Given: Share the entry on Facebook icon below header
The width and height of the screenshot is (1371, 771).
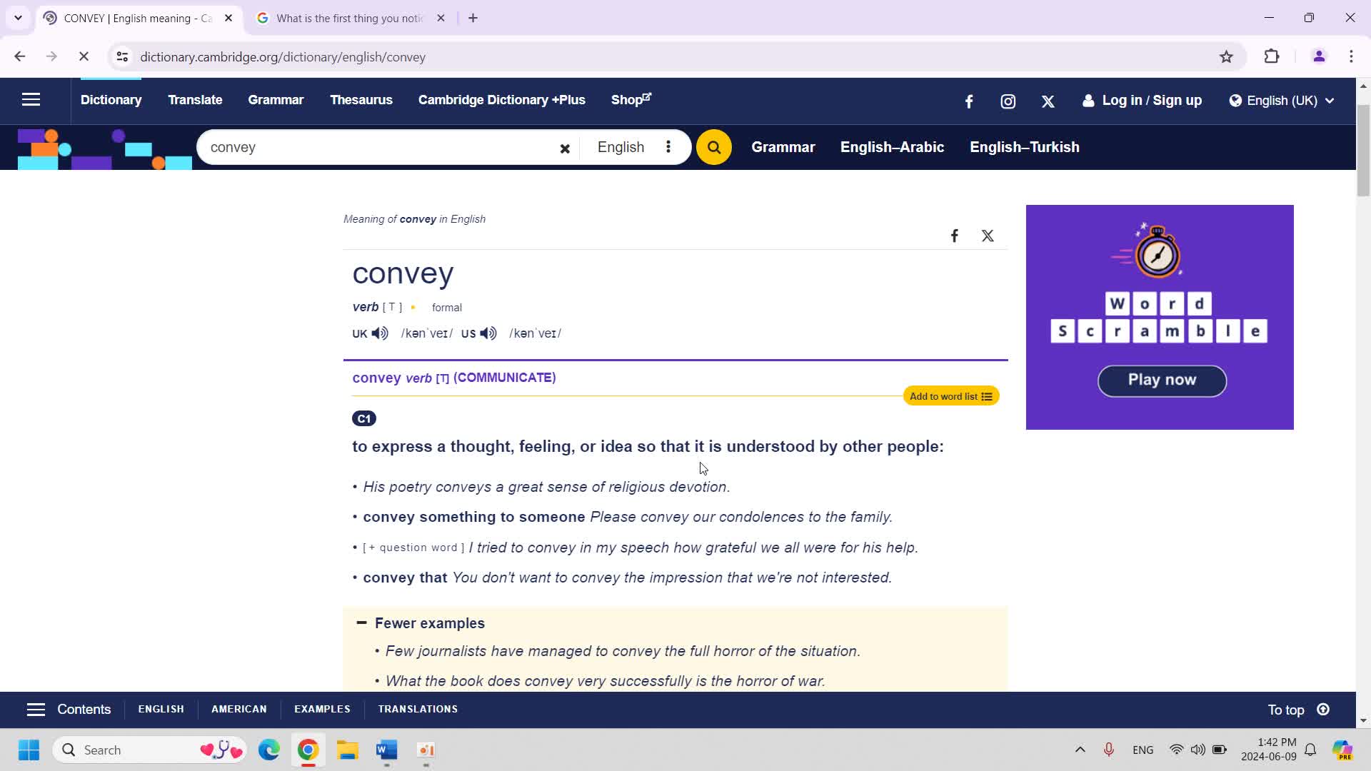Looking at the screenshot, I should (954, 236).
